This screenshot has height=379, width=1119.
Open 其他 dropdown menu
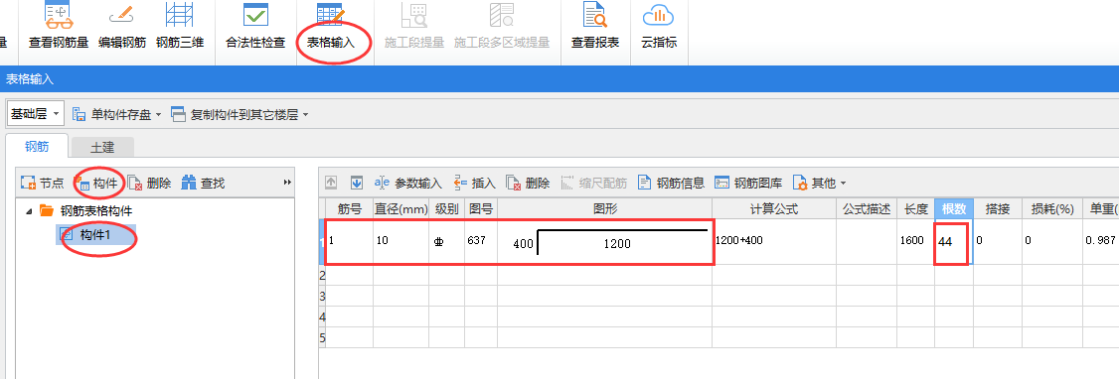819,184
